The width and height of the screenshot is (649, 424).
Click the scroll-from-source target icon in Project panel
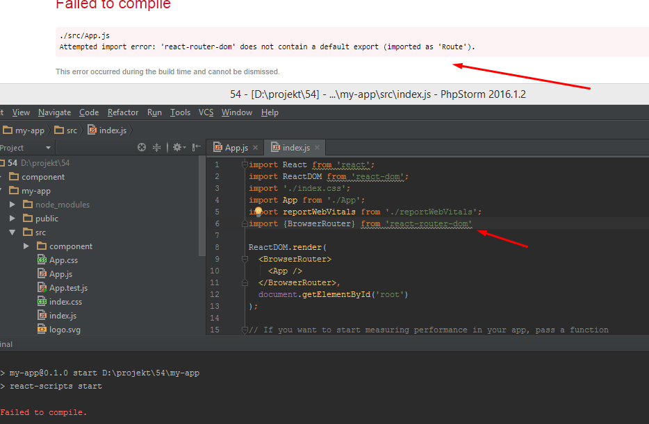[x=142, y=147]
